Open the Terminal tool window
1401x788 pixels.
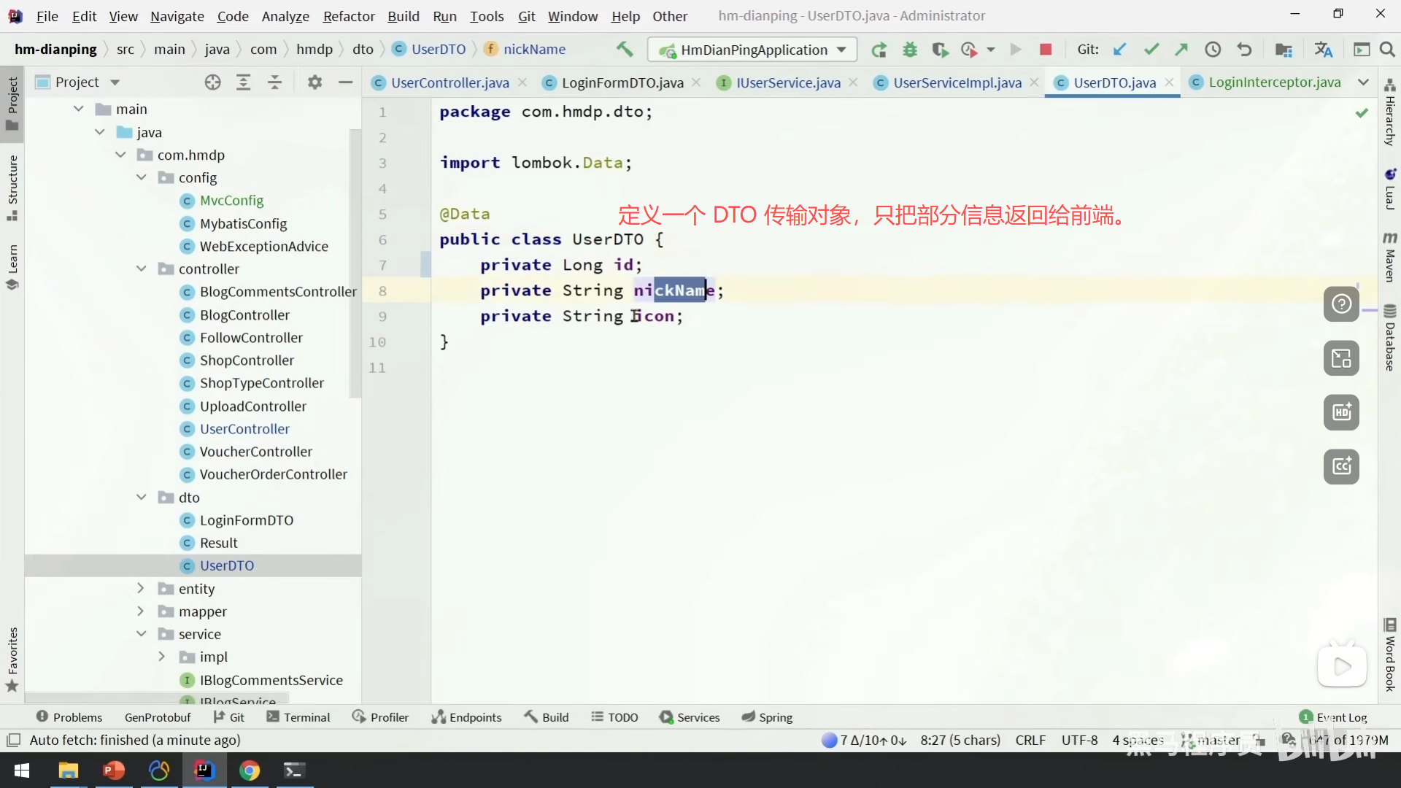(298, 717)
